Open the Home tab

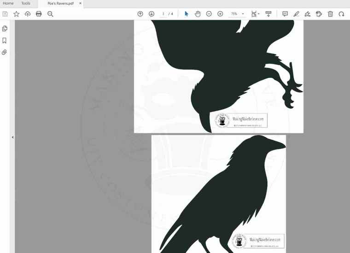coord(8,3)
